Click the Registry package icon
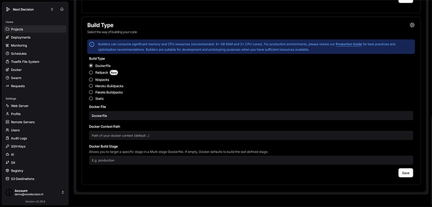432x207 pixels. pos(8,171)
